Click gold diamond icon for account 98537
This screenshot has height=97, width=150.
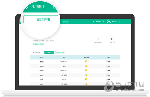point(86,79)
